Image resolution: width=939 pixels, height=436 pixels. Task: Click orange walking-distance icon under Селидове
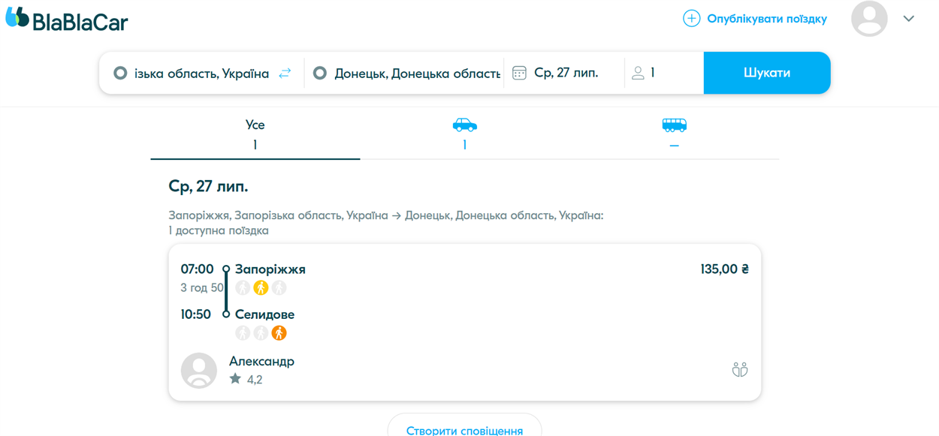pos(279,332)
